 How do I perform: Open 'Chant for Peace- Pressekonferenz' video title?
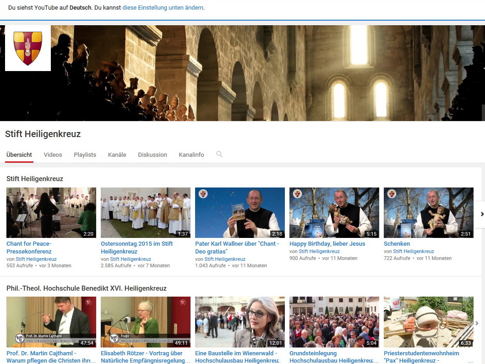(29, 248)
